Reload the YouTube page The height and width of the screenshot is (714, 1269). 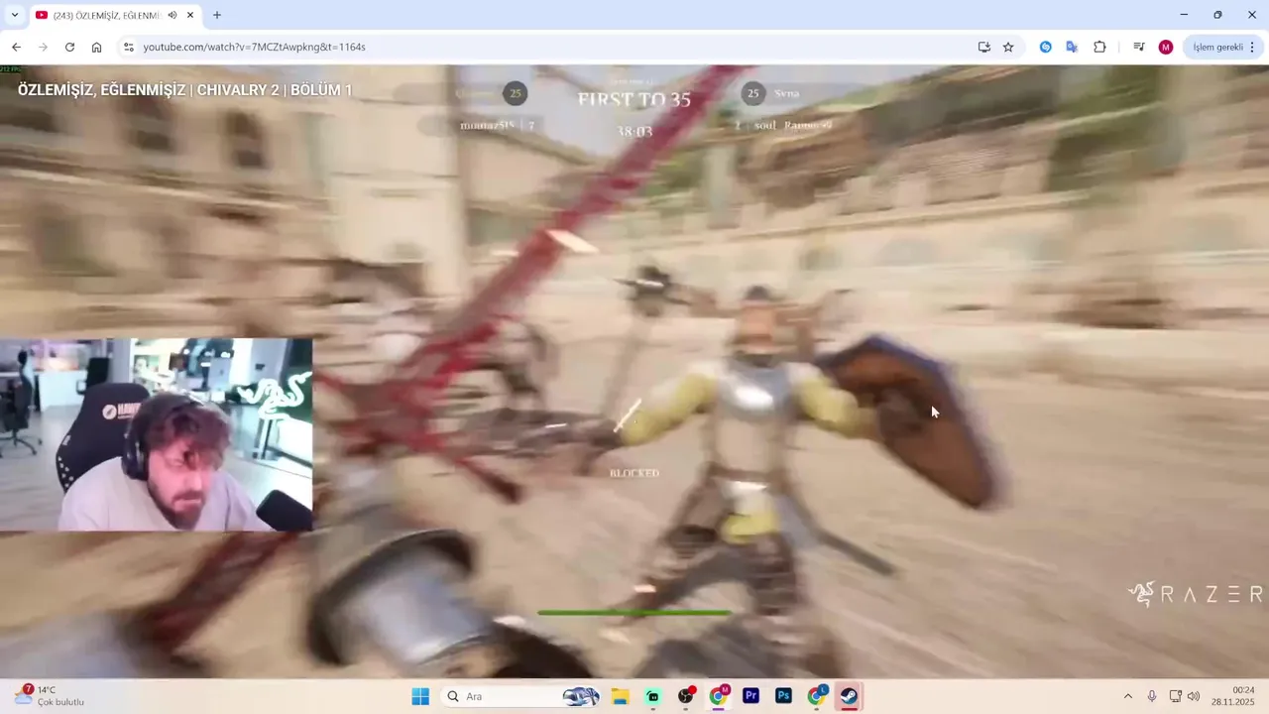pyautogui.click(x=69, y=47)
